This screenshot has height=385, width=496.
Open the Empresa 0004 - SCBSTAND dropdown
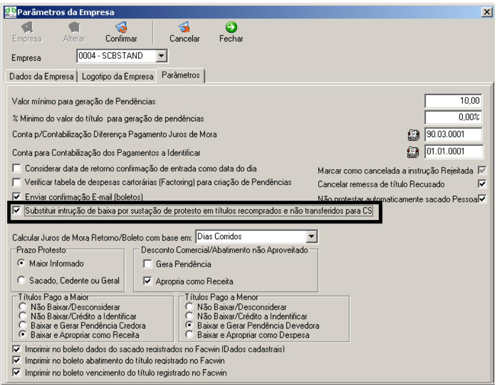tap(161, 56)
